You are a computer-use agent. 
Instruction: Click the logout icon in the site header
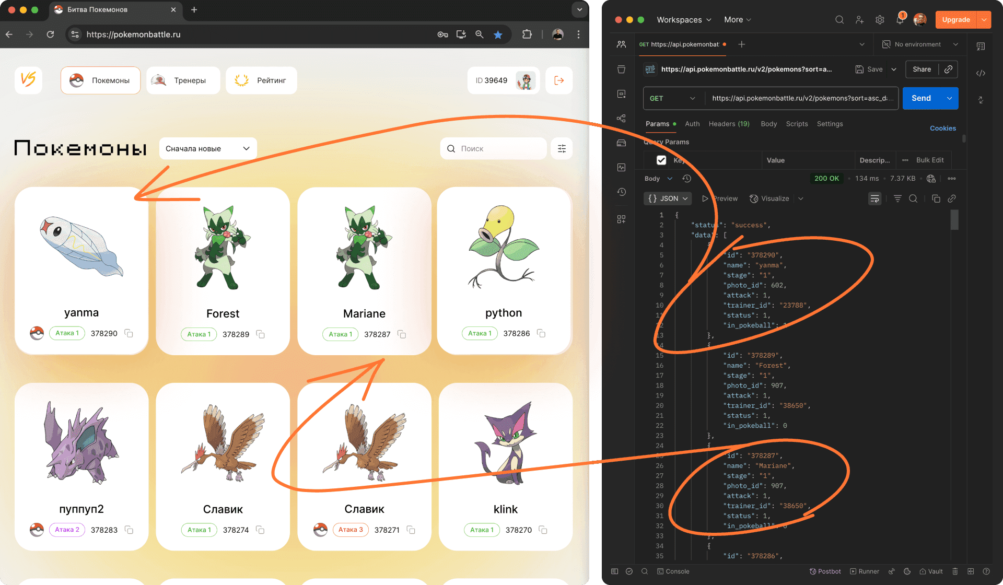[x=559, y=80]
